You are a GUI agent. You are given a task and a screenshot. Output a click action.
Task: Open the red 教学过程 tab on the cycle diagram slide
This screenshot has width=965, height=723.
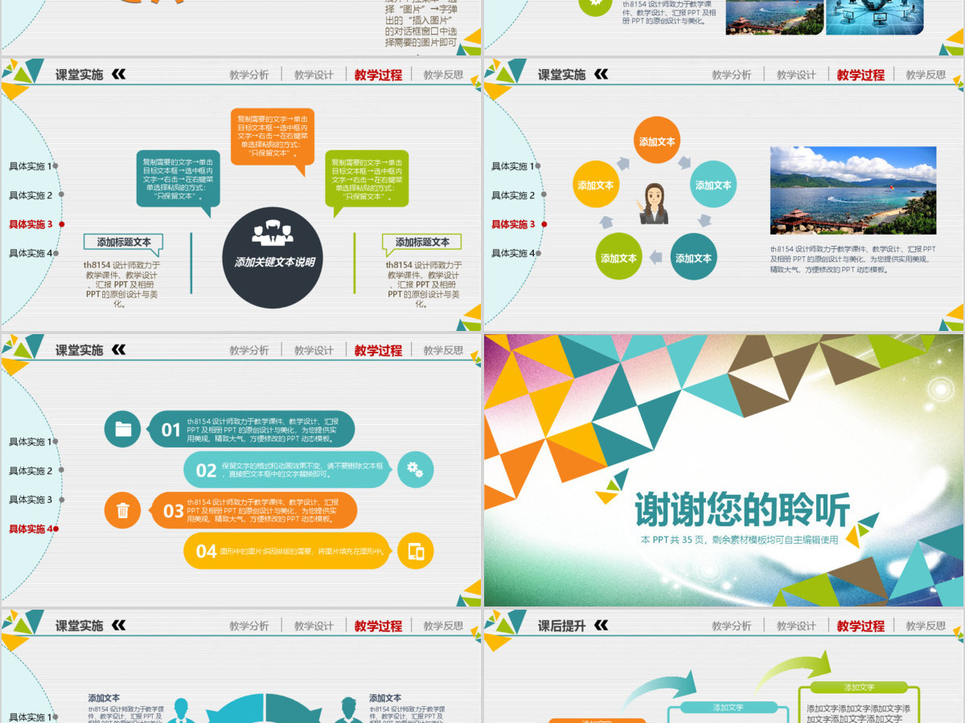coord(860,75)
